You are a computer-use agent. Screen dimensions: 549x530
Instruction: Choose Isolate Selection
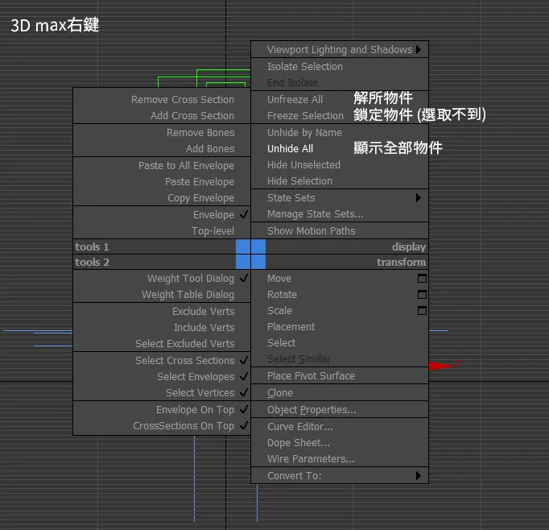[340, 67]
